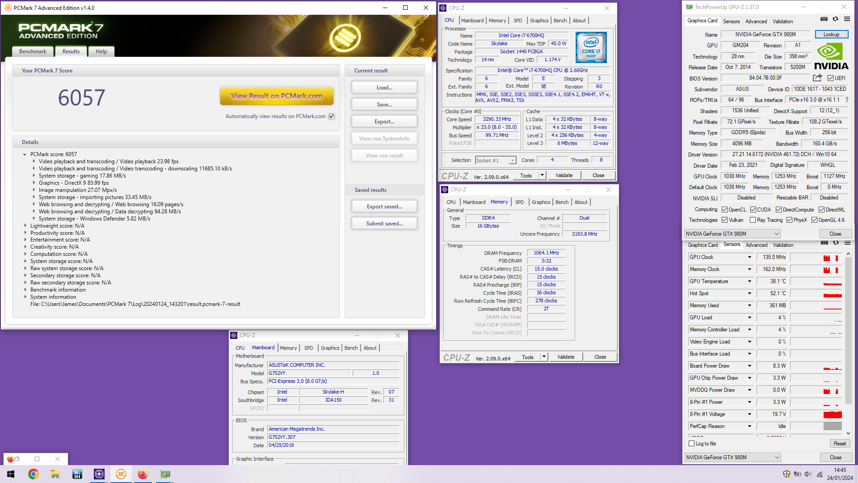Click the refresh icon in the GPU-Z Sensors window
Viewport: 858px width, 483px height.
click(836, 243)
